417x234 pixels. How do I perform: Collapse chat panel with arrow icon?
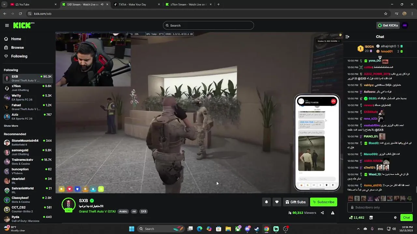347,37
